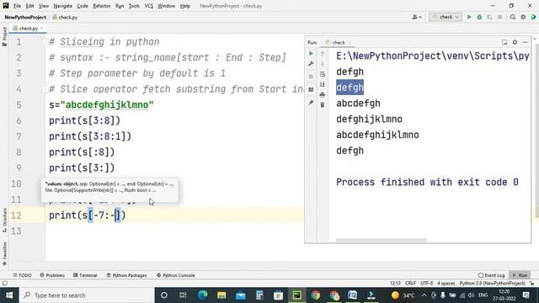This screenshot has width=539, height=303.
Task: Open the Project tool window sidebar
Action: tap(4, 35)
